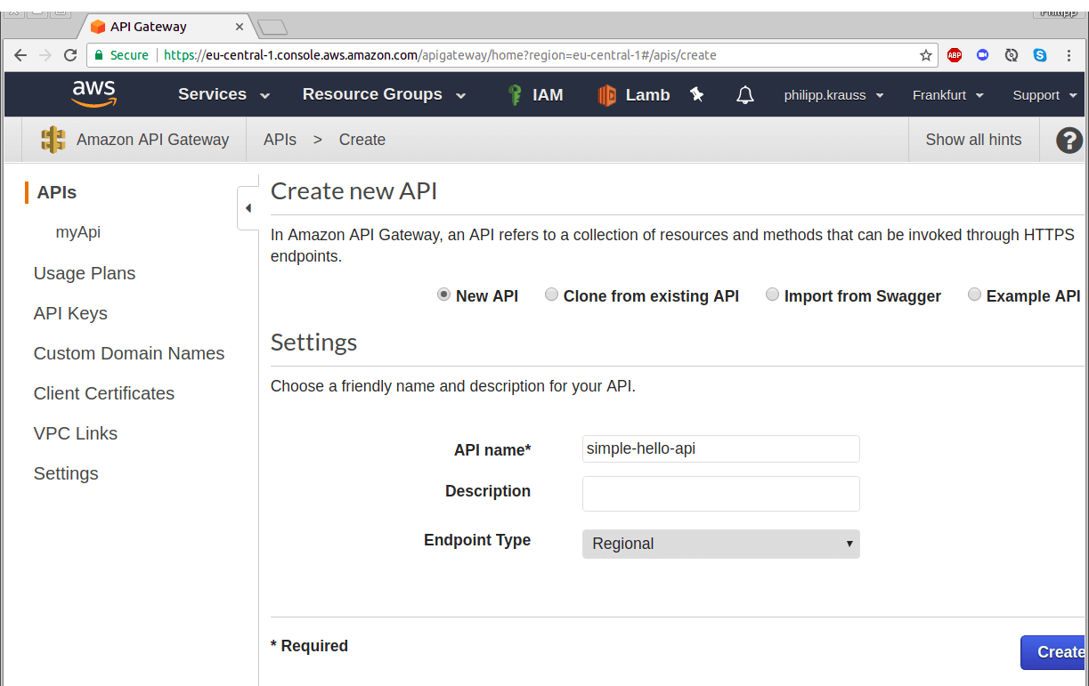This screenshot has width=1089, height=686.
Task: Select the New API radio button
Action: pyautogui.click(x=443, y=295)
